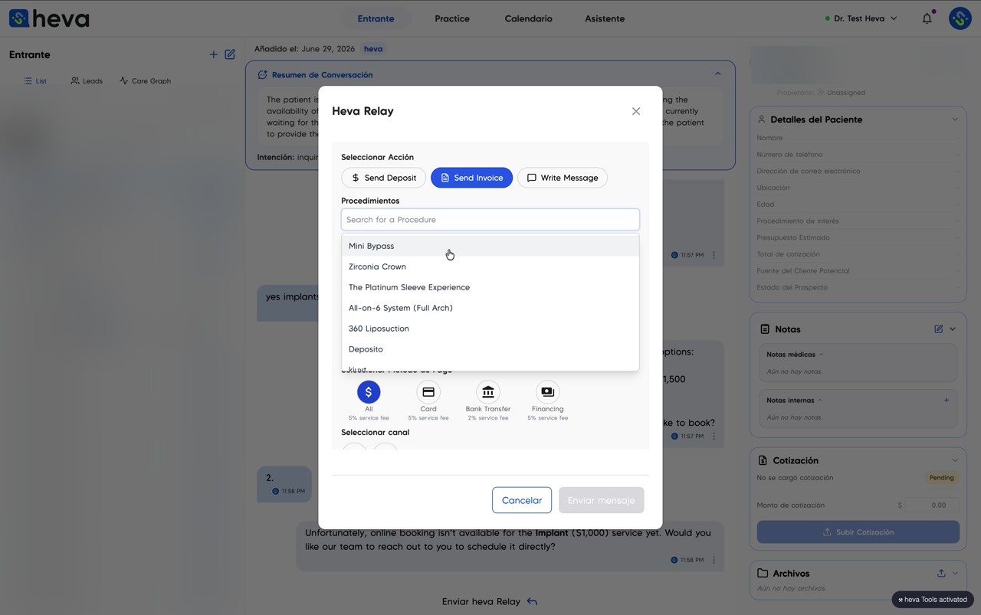Click the Número de teléfono row

tap(858, 155)
